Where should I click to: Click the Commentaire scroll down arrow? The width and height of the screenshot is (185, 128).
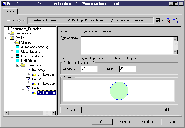[175, 52]
